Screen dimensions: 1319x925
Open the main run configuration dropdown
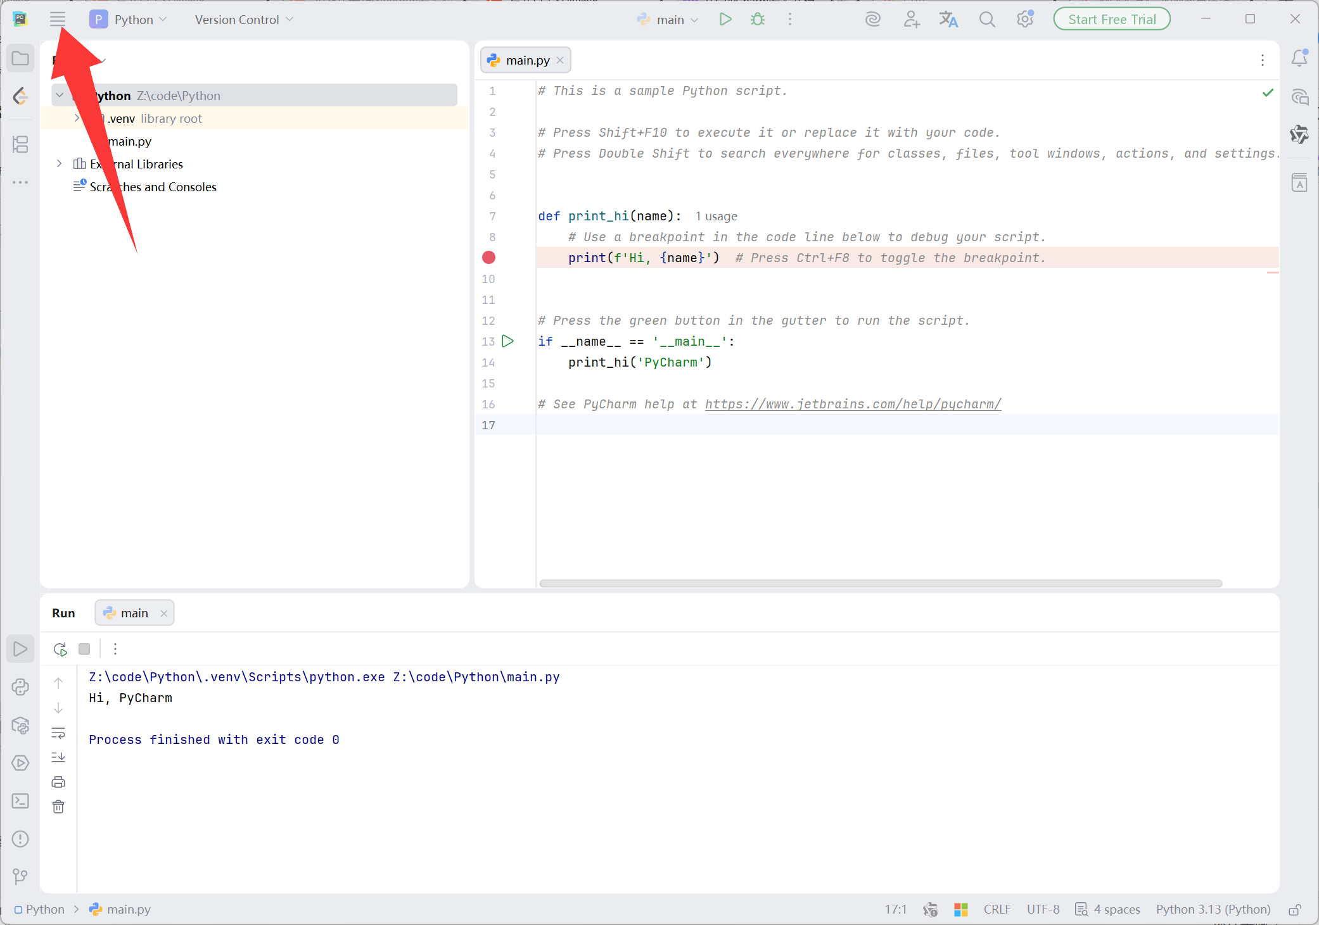(x=670, y=20)
